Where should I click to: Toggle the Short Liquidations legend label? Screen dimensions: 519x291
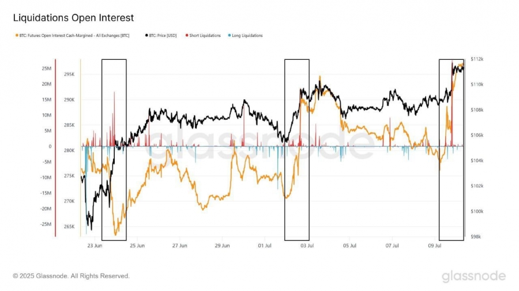point(205,35)
